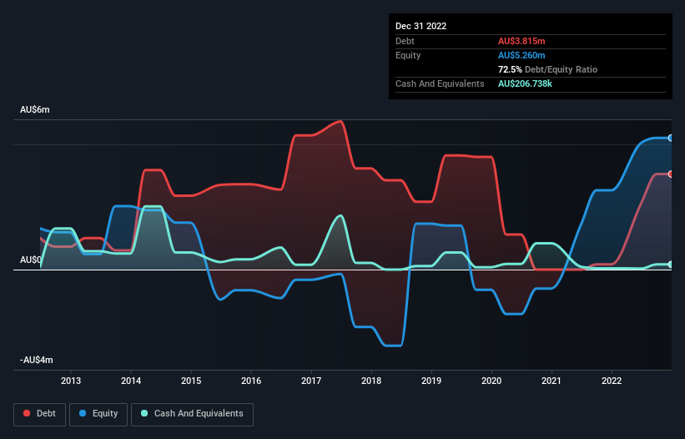Click the AU$6m y-axis label
The width and height of the screenshot is (685, 439).
[x=35, y=109]
